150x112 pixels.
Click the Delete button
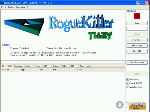point(137,34)
